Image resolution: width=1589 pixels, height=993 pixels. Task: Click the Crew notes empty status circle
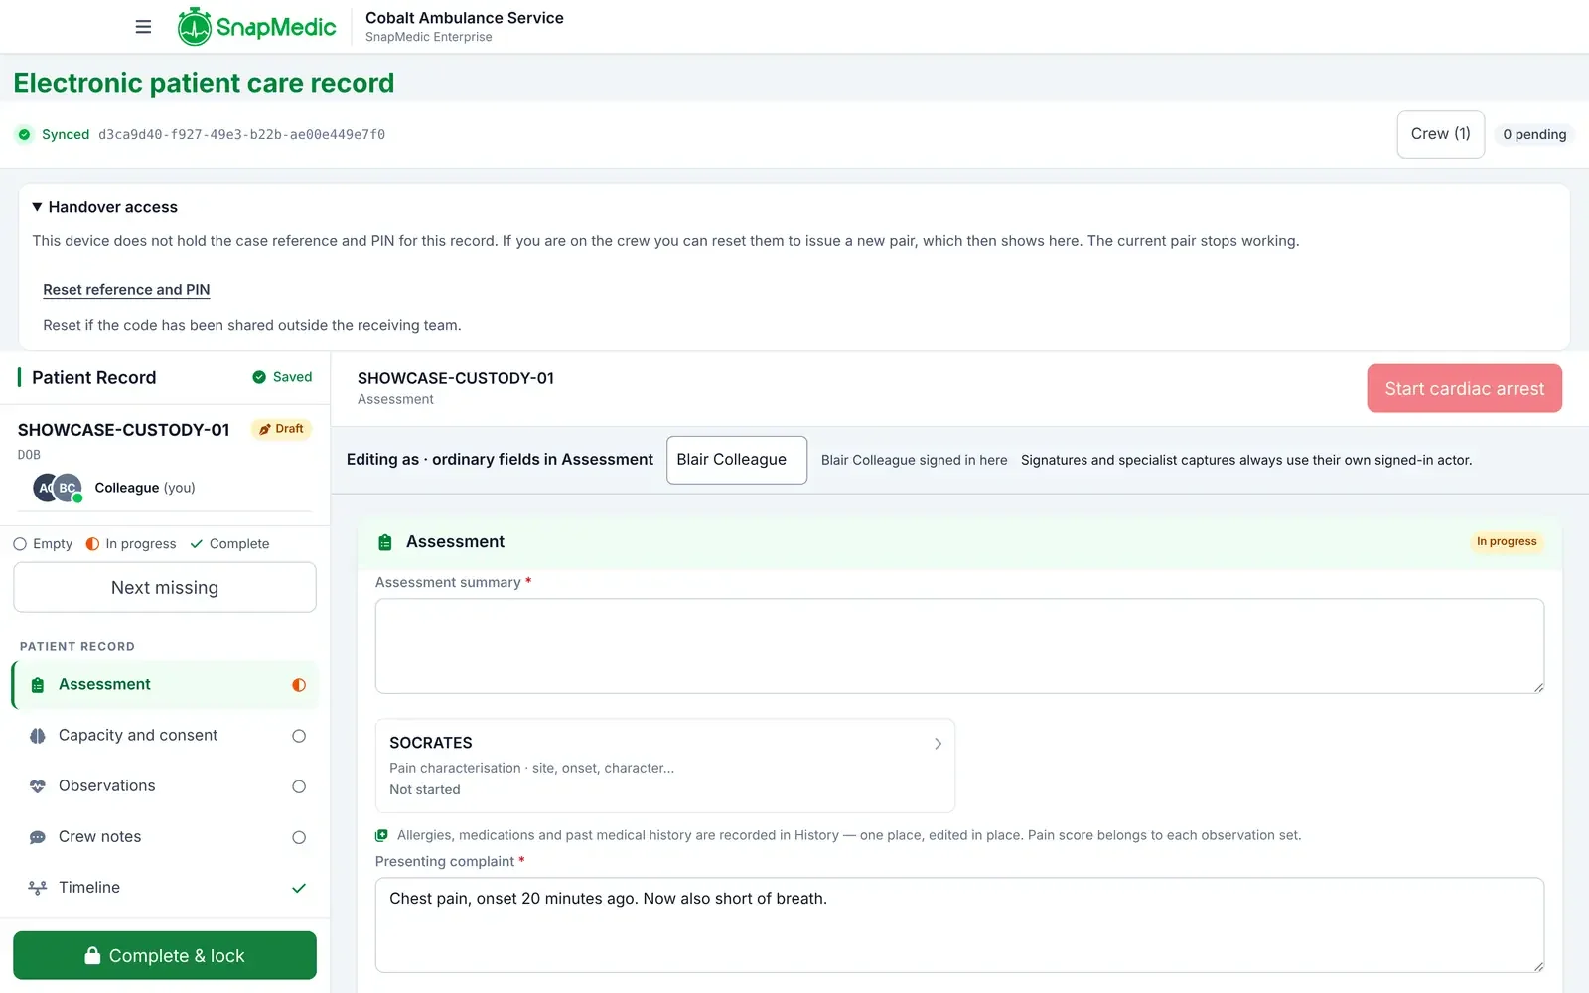point(299,837)
